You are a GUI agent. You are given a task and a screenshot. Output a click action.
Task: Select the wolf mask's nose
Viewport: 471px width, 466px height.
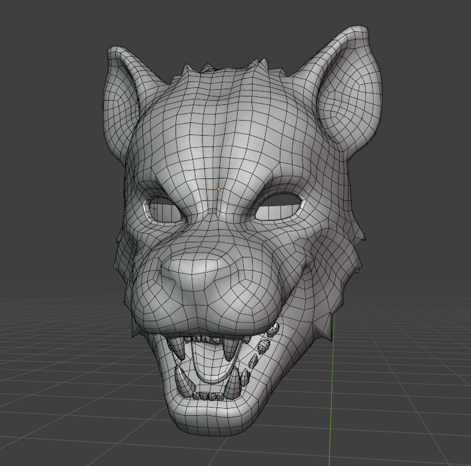tap(196, 271)
